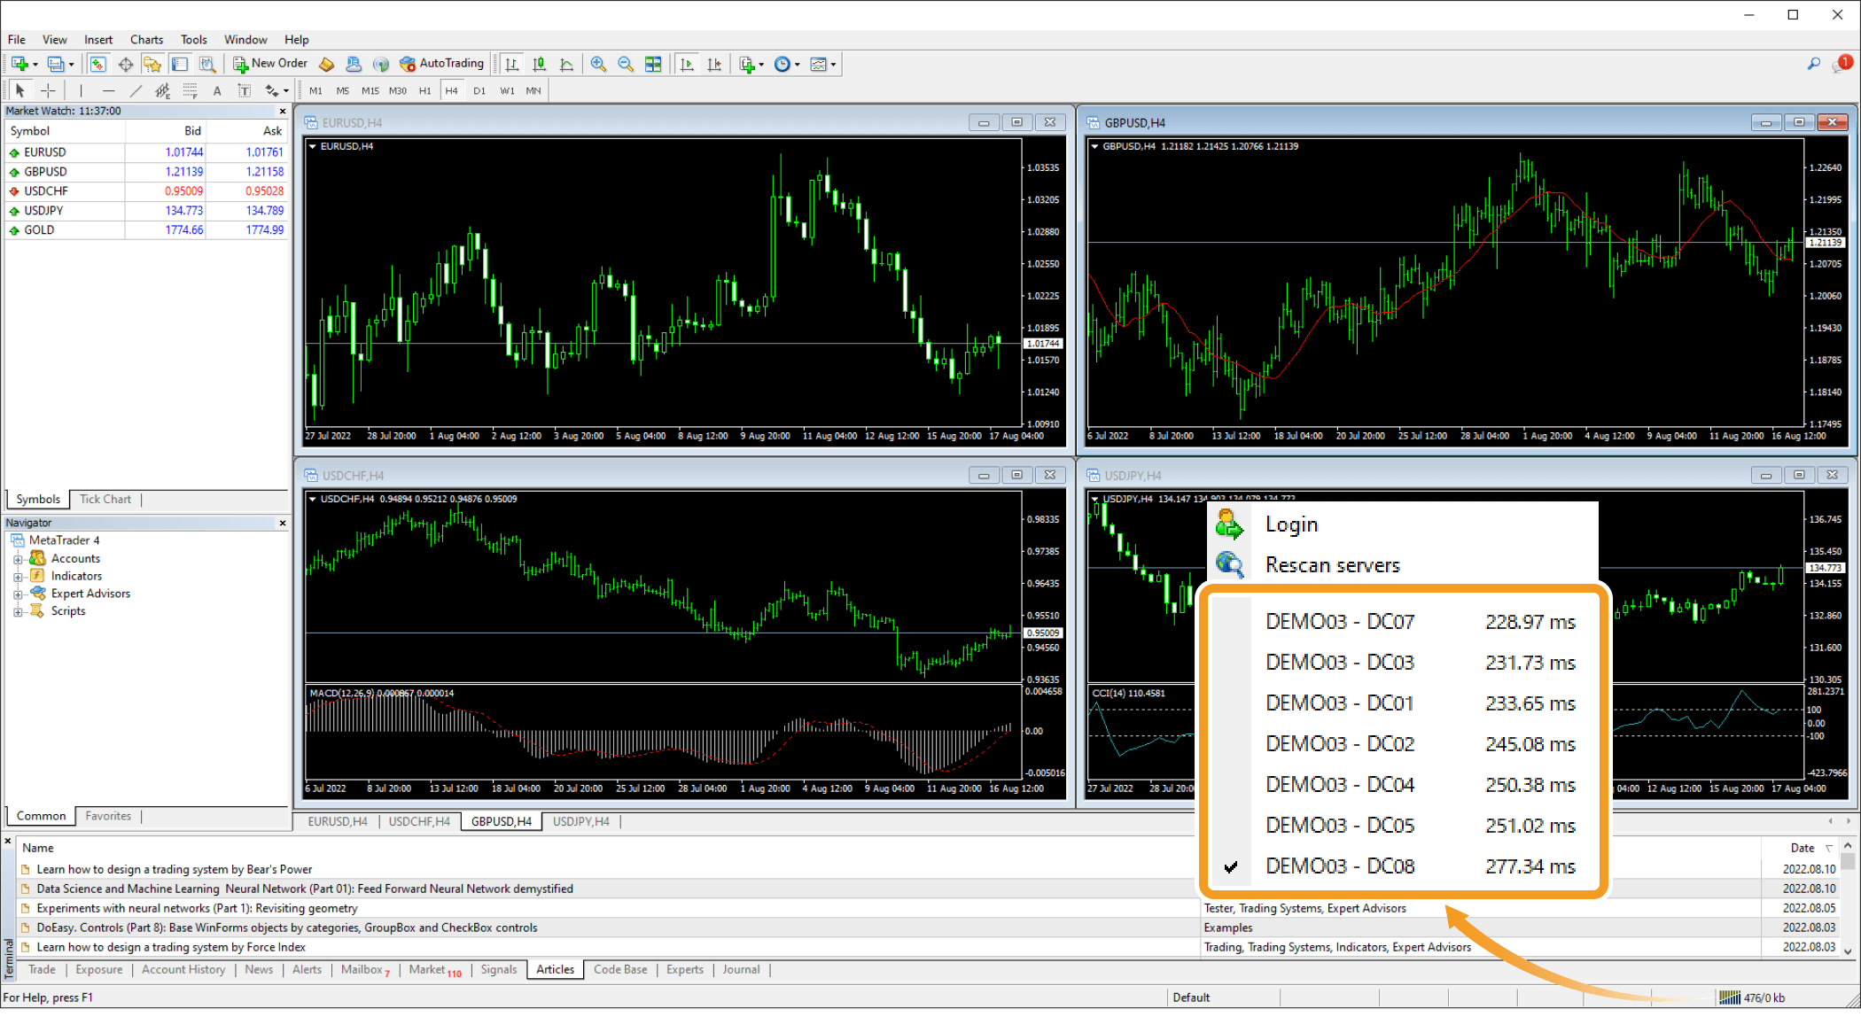Toggle the Market Watch panel icon
Screen dimensions: 1861x1017
coord(97,64)
